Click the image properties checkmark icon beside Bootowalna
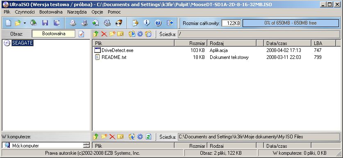The image size is (343, 158). click(x=81, y=34)
